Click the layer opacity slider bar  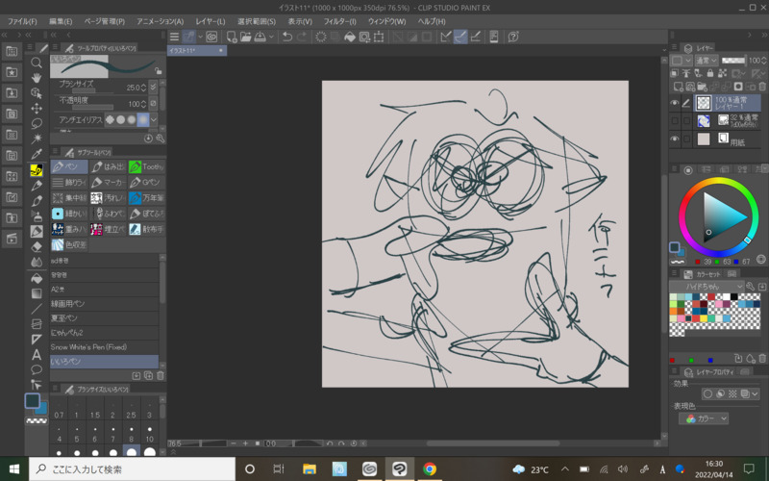click(x=733, y=61)
